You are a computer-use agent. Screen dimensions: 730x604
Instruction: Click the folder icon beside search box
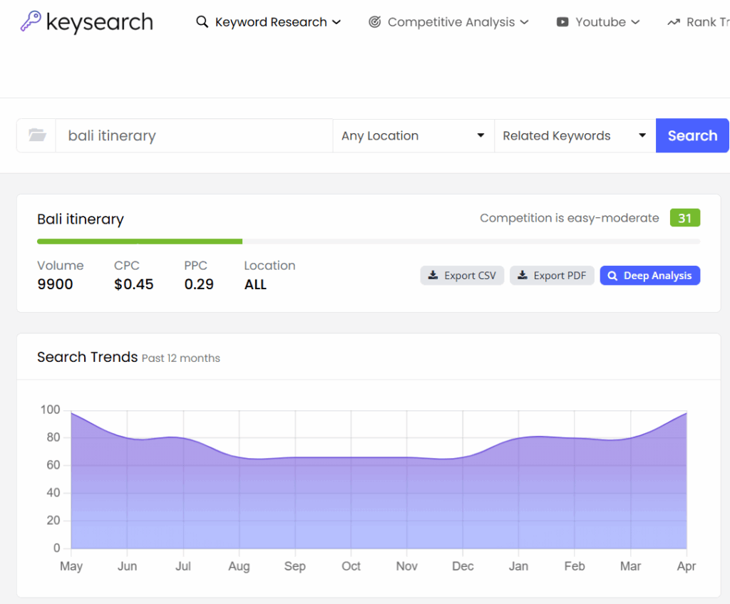(37, 135)
